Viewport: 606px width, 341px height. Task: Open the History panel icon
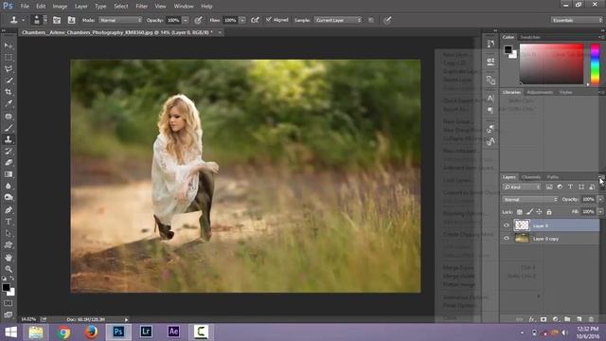click(x=490, y=44)
